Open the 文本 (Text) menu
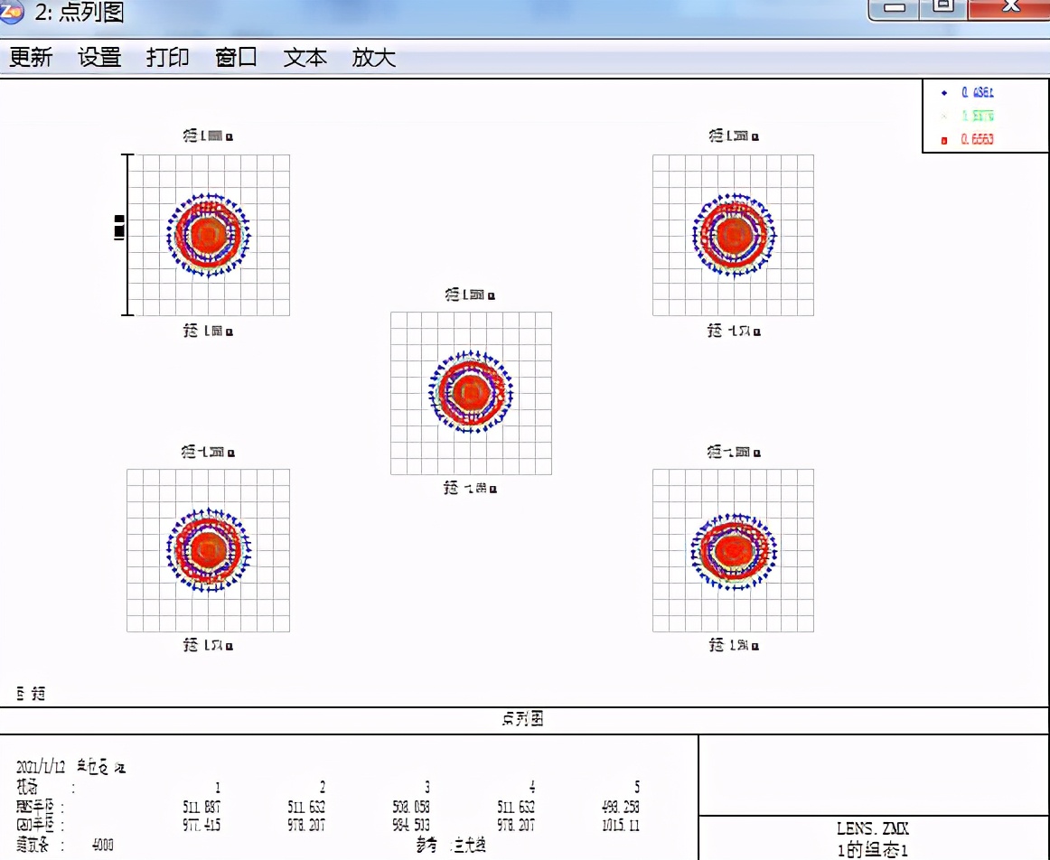This screenshot has height=860, width=1050. (x=305, y=57)
